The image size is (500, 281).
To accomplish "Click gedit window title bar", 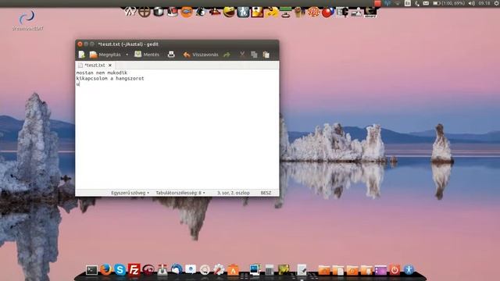I will (177, 44).
